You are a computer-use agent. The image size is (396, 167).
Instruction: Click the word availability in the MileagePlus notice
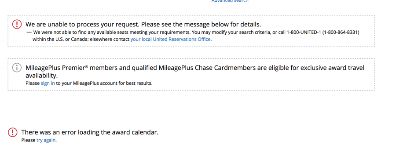pos(42,76)
